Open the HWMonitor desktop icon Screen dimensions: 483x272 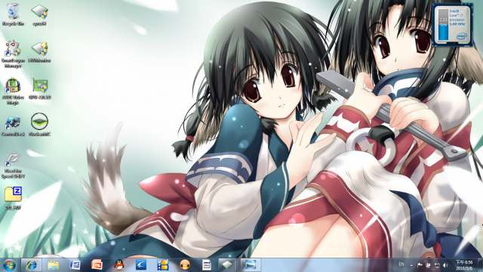click(39, 52)
